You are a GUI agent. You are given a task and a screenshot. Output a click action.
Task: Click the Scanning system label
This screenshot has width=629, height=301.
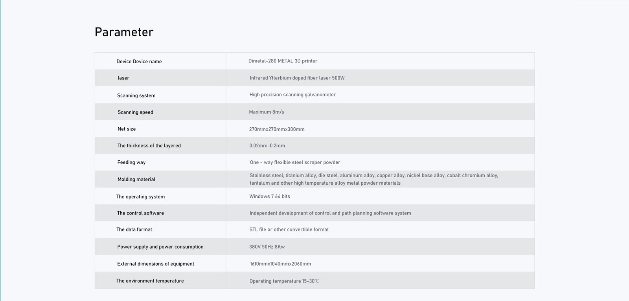(136, 95)
